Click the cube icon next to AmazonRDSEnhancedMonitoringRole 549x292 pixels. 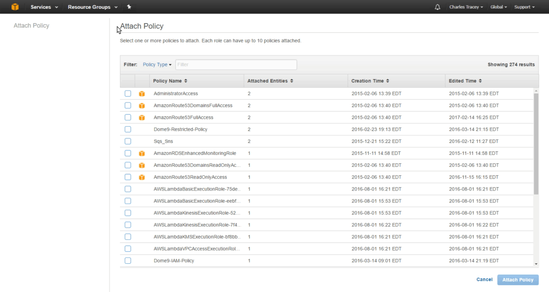pos(142,153)
